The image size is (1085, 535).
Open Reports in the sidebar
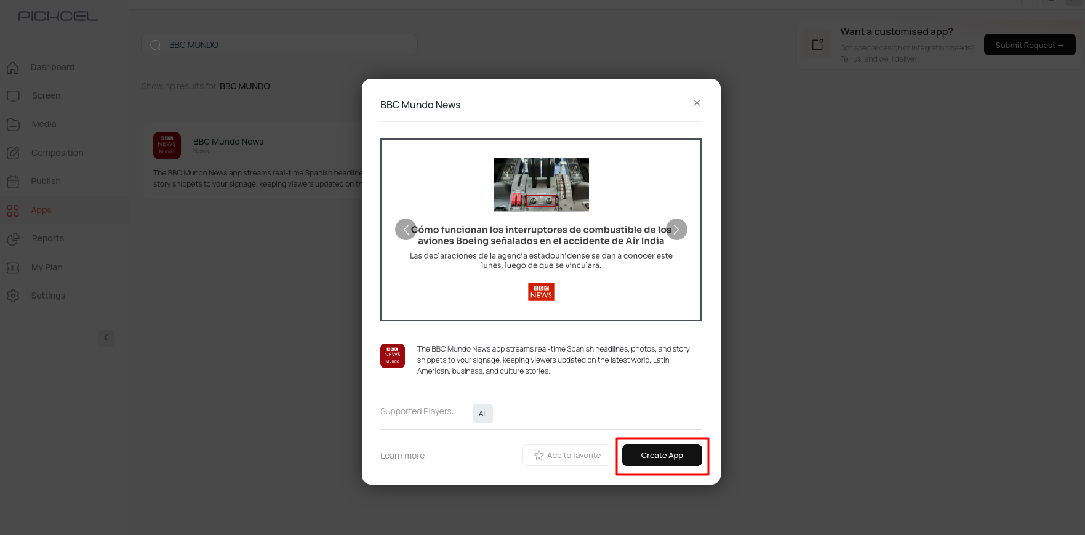47,238
